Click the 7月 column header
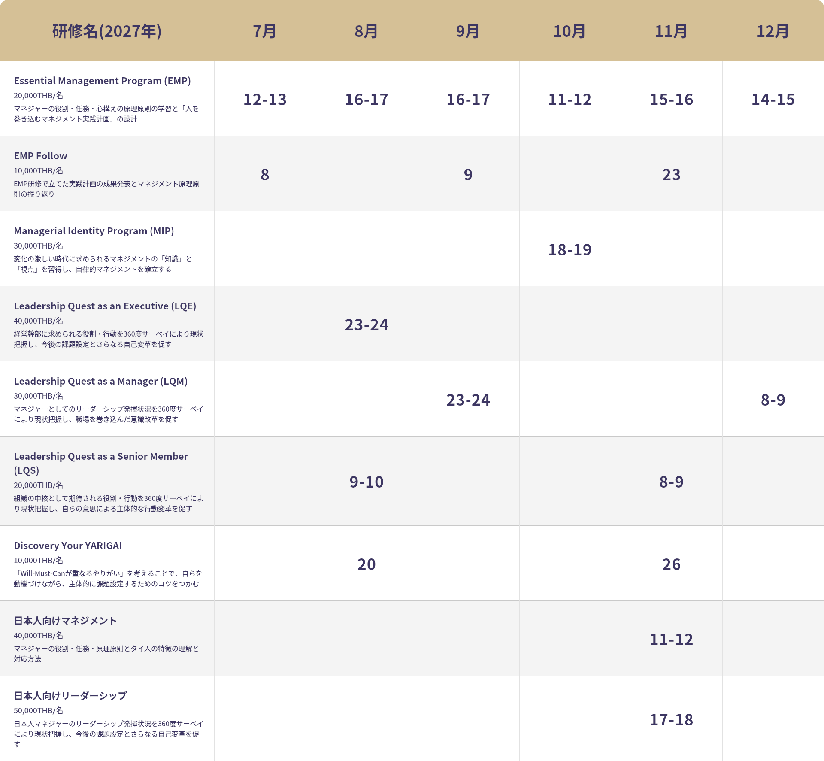This screenshot has width=824, height=761. tap(265, 31)
